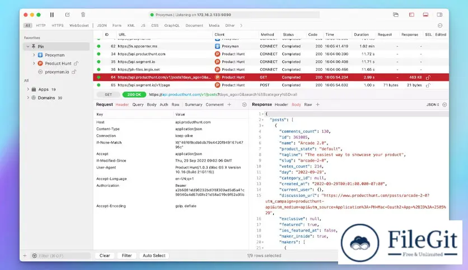Click the SSL lock icon on row 64
Viewport: 468px width, 270px height.
pos(428,78)
